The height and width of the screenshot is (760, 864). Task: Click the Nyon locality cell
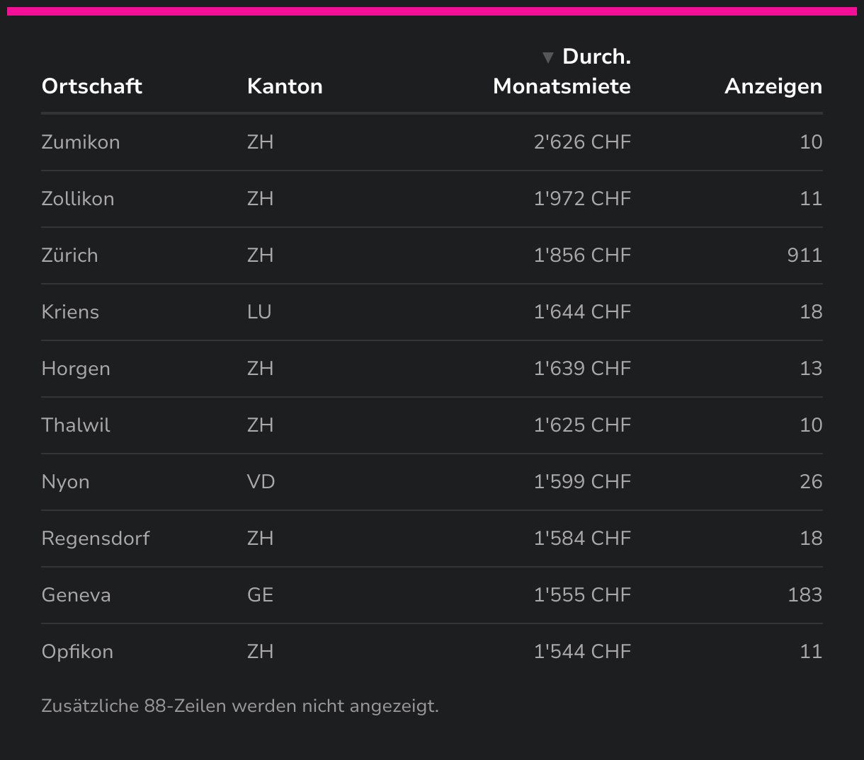pyautogui.click(x=66, y=482)
